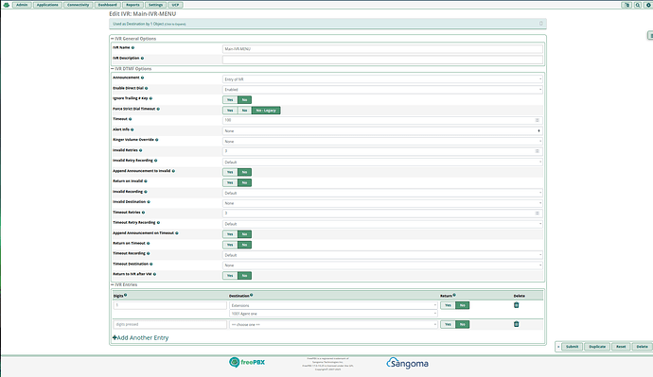Click help icon next to Announcement label
This screenshot has height=377, width=653.
click(142, 77)
